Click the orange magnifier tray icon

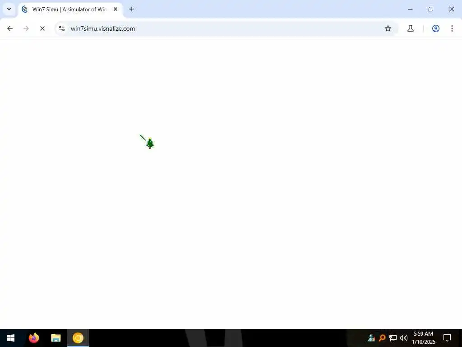(382, 338)
